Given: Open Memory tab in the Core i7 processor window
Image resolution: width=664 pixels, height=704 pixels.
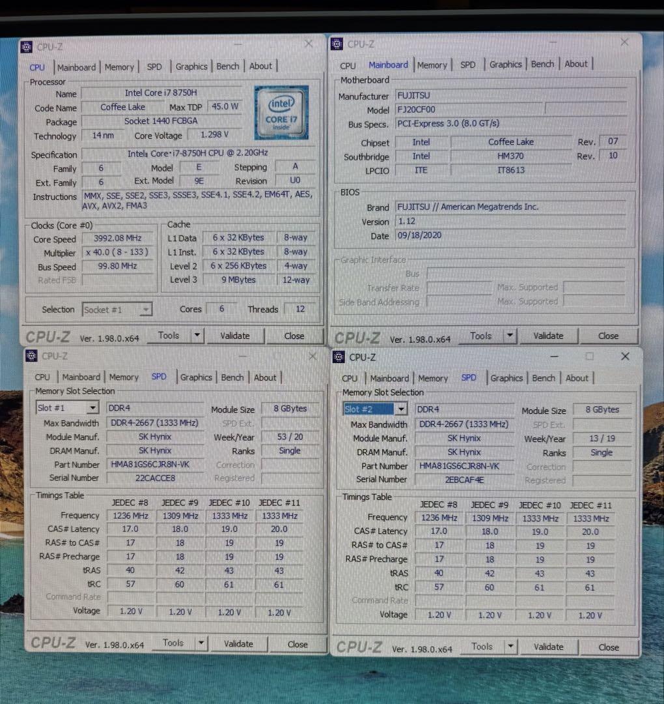Looking at the screenshot, I should click(119, 67).
